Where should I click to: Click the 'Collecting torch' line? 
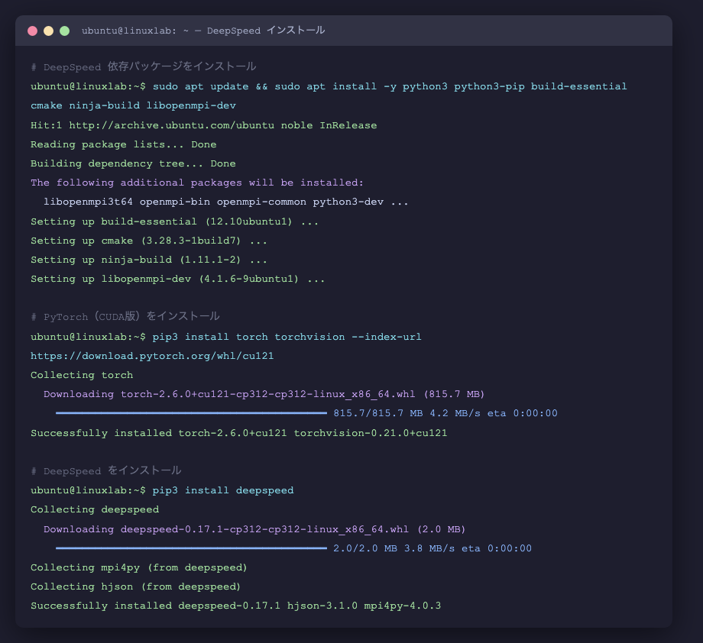82,375
